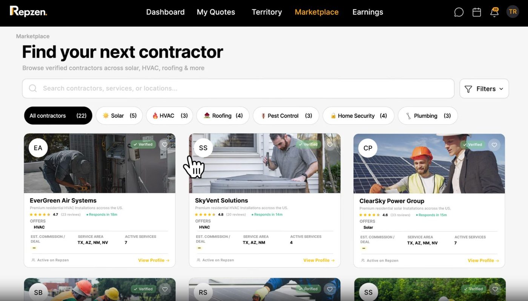This screenshot has height=301, width=528.
Task: Click SkyVent Solutions title
Action: [221, 200]
